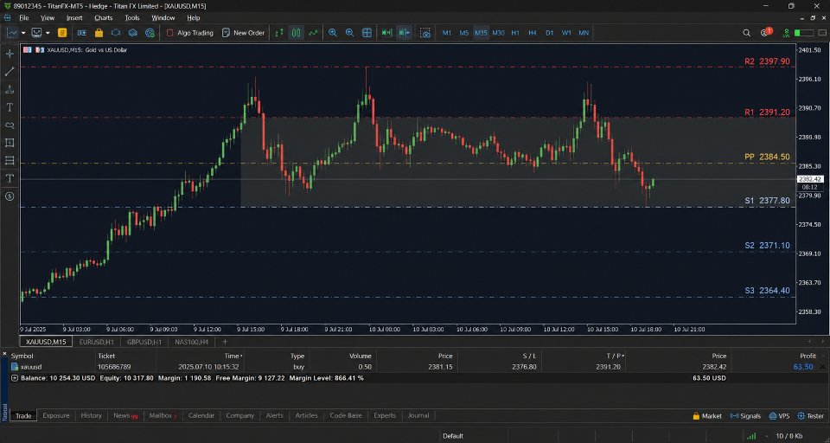Select the Crosshair tool in left sidebar
Viewport: 830px width, 443px height.
(x=9, y=54)
